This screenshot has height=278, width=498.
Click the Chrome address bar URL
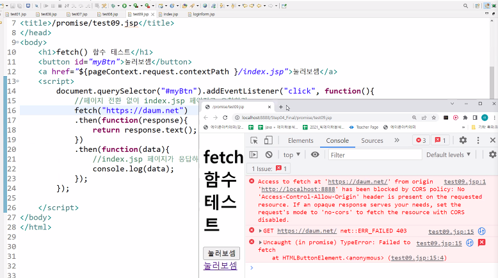(287, 118)
